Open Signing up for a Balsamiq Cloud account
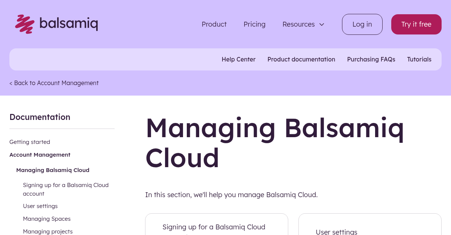 pos(66,189)
